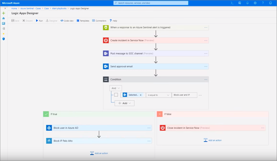Open ellipsis menu for Block IP Palo Alto

tap(149, 141)
